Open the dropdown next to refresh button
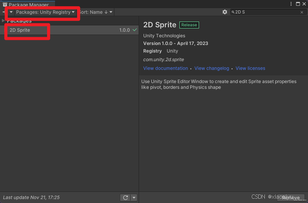The width and height of the screenshot is (308, 203). tap(134, 198)
